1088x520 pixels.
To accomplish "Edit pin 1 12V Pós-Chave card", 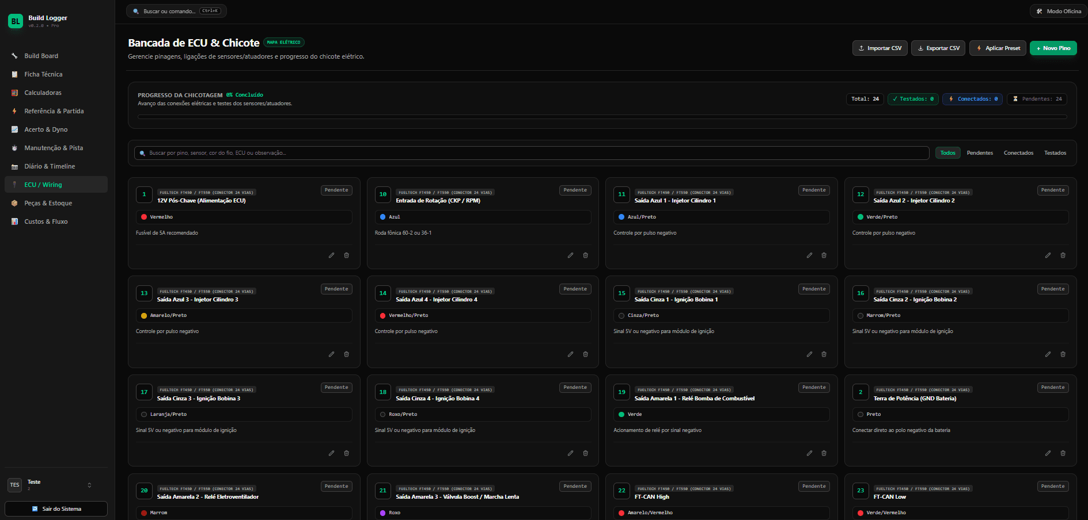I will click(331, 255).
